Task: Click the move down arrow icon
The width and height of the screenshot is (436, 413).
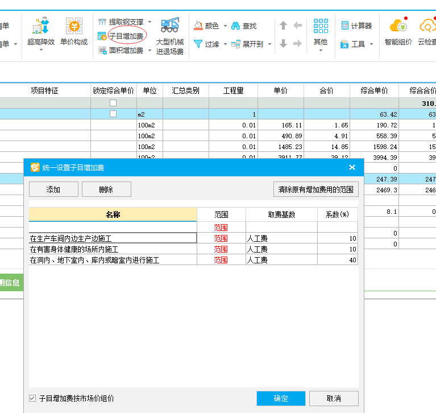Action: (283, 43)
